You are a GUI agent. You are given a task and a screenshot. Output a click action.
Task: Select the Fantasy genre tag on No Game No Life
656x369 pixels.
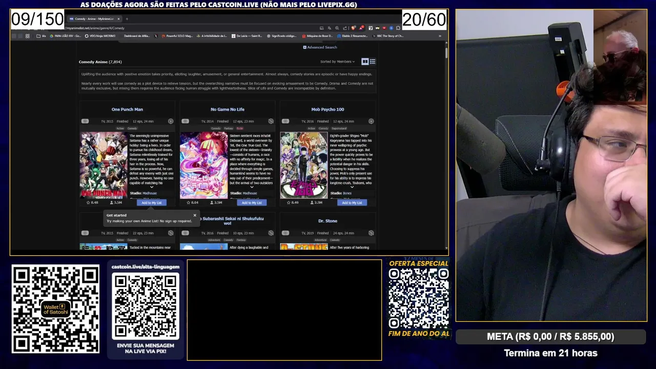tap(229, 128)
